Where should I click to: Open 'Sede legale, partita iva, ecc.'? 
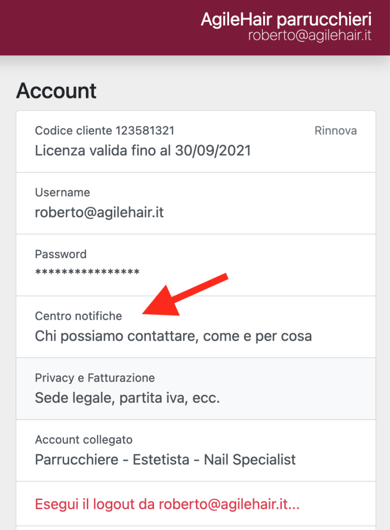coord(127,399)
